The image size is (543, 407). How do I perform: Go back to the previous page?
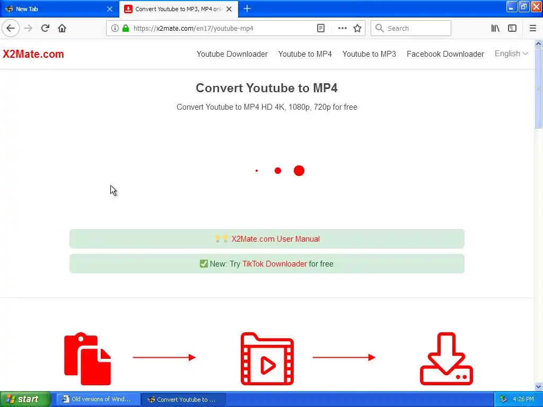click(x=11, y=29)
